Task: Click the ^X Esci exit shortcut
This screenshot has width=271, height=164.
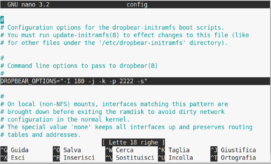Action: (x=13, y=158)
